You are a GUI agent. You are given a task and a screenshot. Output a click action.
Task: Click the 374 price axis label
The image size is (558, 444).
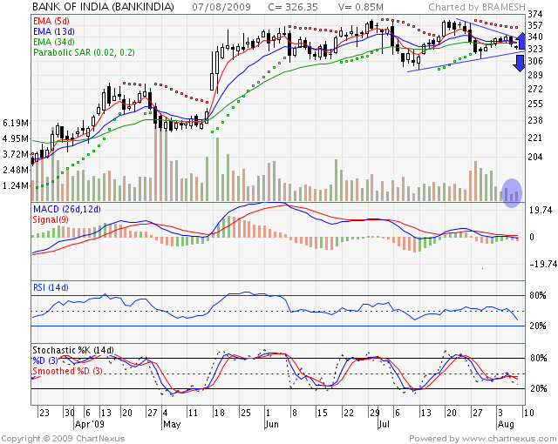click(x=535, y=14)
